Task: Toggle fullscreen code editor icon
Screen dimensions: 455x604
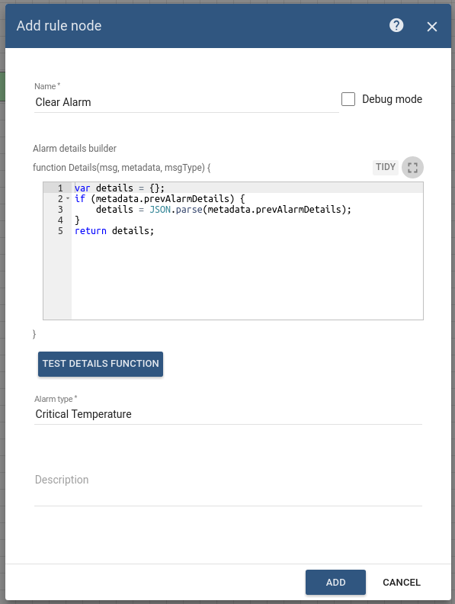Action: (412, 167)
